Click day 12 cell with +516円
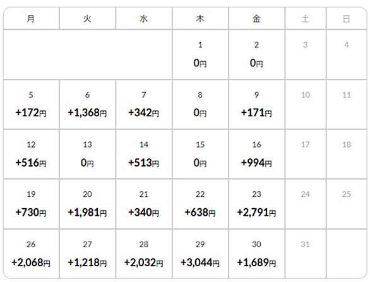This screenshot has height=282, width=370. (x=31, y=154)
